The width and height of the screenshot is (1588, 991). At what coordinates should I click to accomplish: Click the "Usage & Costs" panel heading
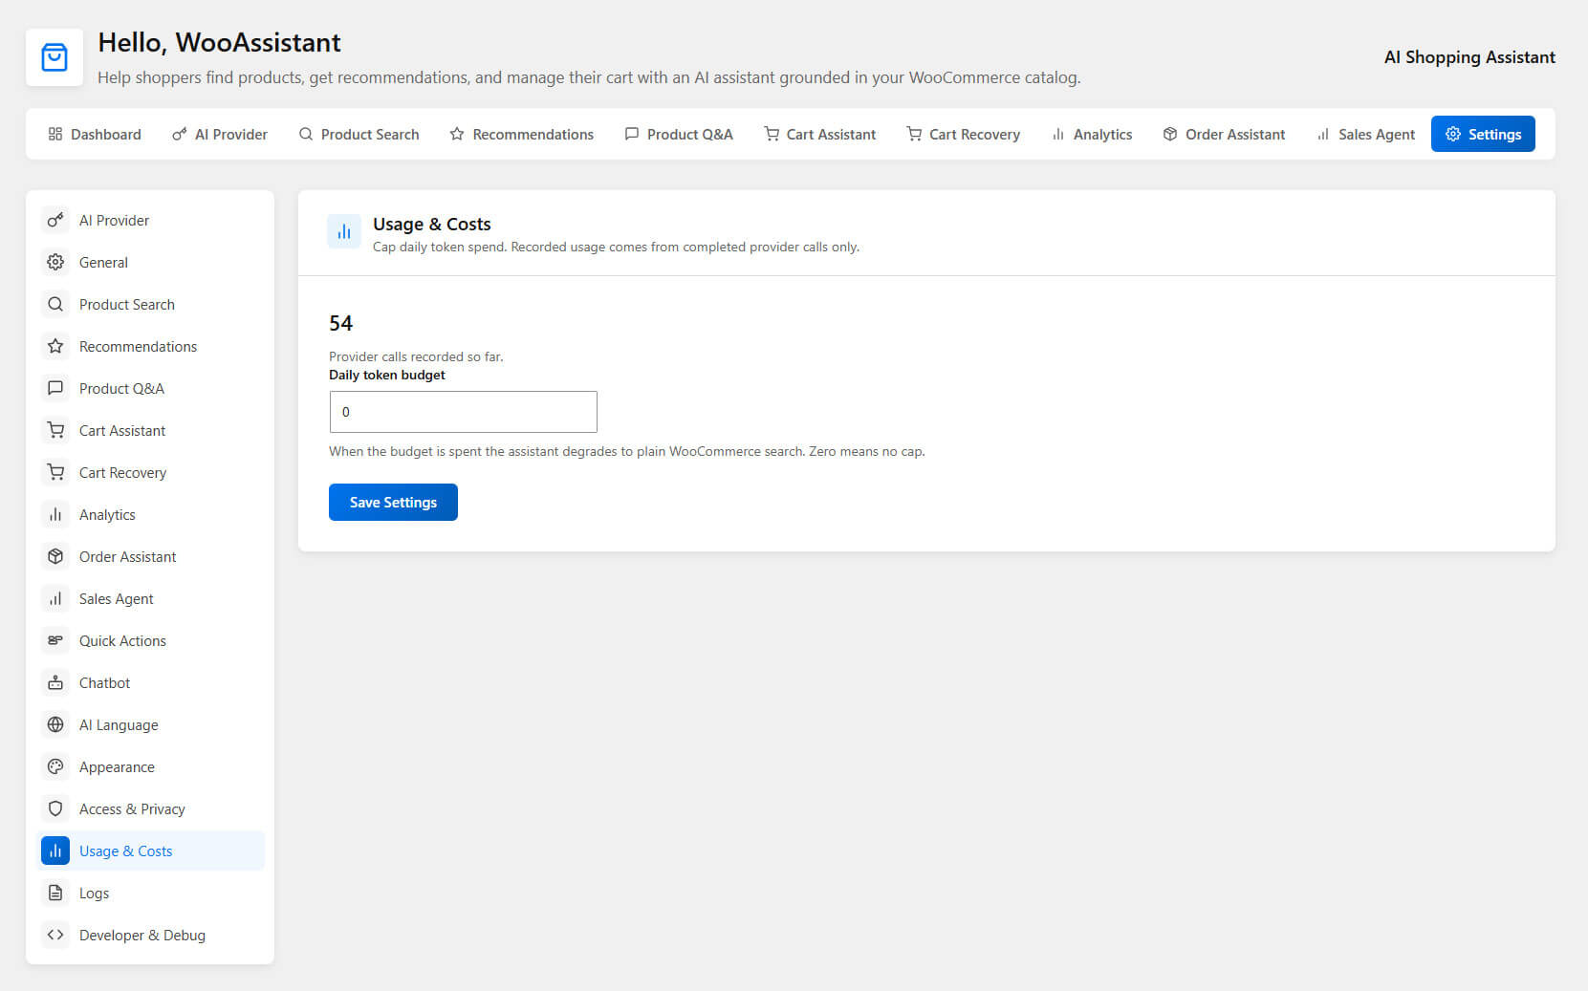[x=432, y=224]
